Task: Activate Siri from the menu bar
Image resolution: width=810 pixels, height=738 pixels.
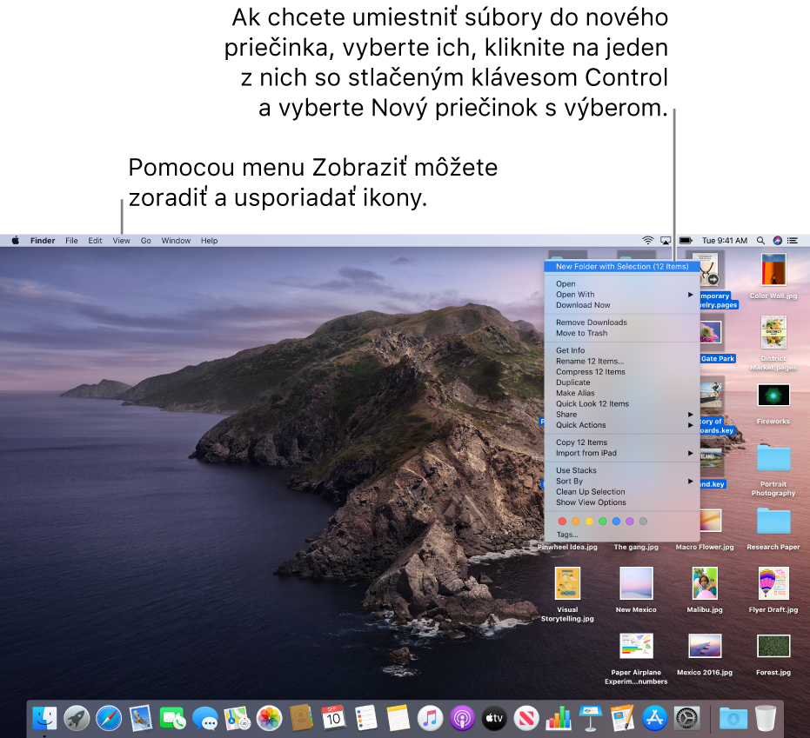Action: (777, 241)
